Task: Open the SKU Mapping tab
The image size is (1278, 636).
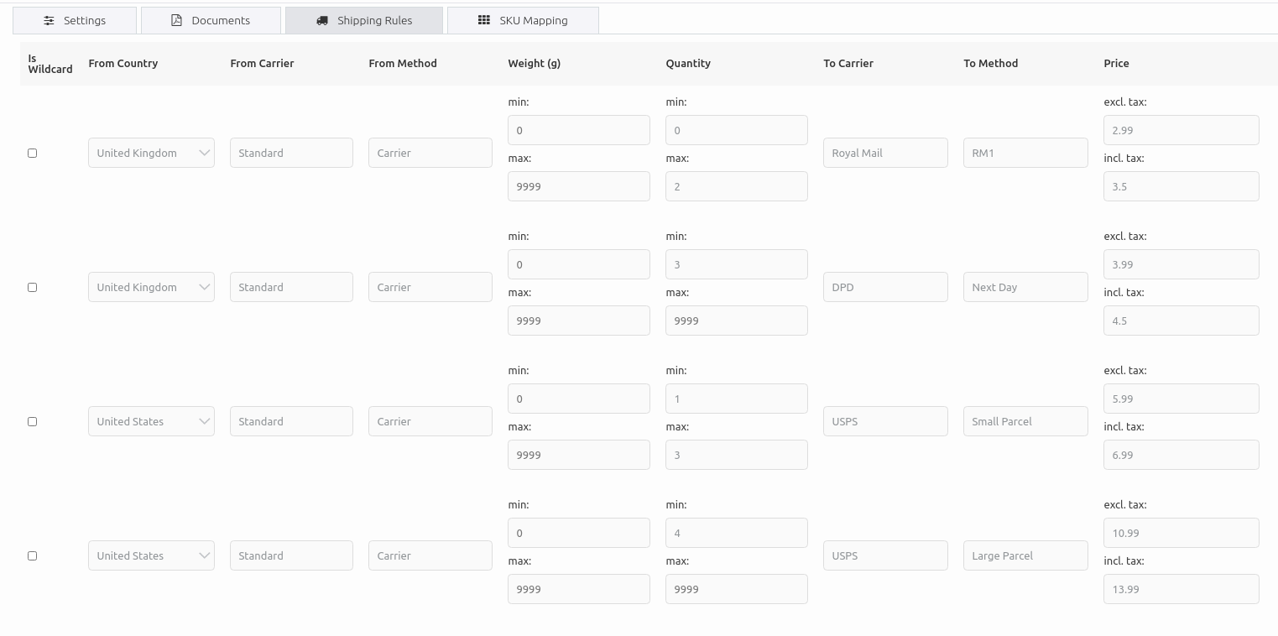Action: (523, 20)
